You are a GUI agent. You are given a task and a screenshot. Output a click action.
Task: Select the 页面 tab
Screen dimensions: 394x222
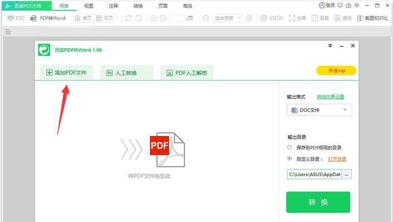(x=163, y=6)
